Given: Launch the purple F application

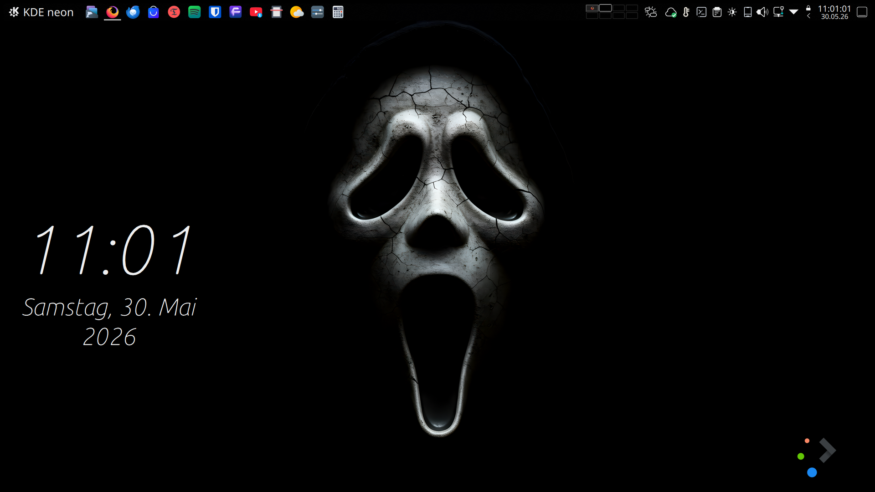Looking at the screenshot, I should point(236,12).
